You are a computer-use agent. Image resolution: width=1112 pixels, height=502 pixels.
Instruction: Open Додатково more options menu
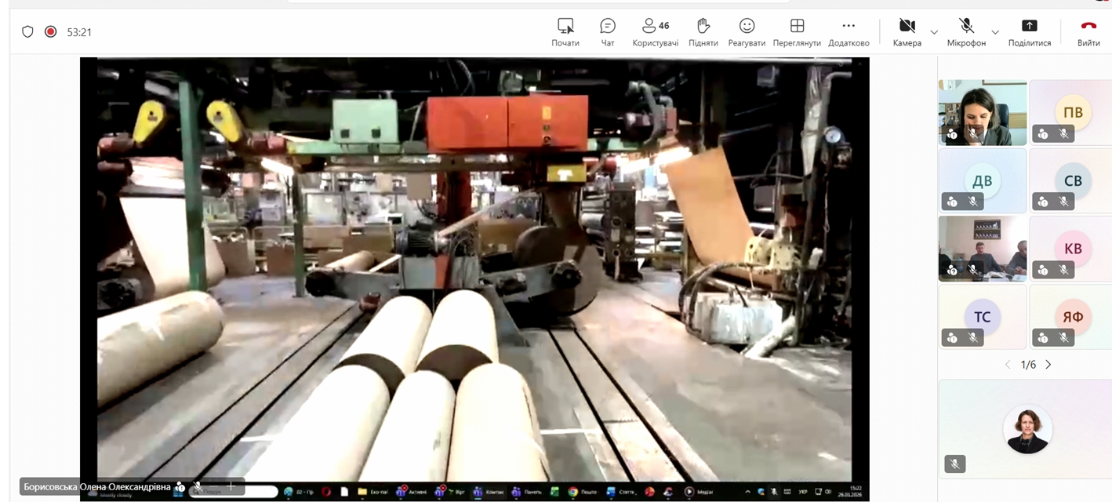849,31
